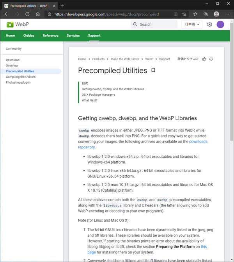The width and height of the screenshot is (234, 262).
Task: Close the Precompiled Utilities tab
Action: coord(54,6)
